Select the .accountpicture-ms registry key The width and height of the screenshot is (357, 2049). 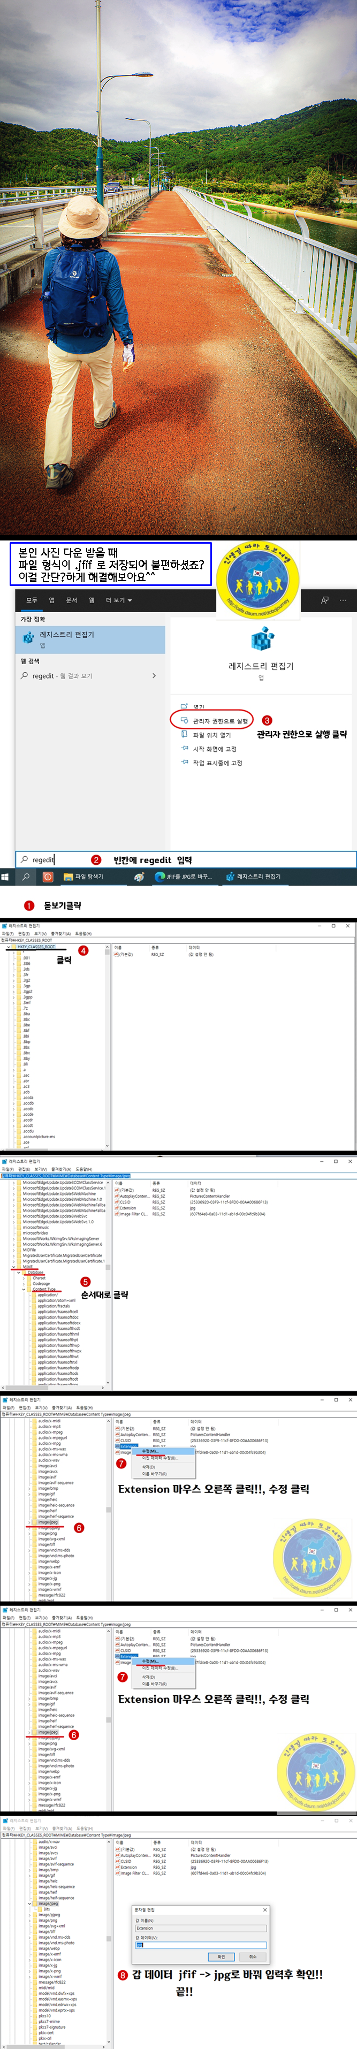pyautogui.click(x=39, y=1136)
